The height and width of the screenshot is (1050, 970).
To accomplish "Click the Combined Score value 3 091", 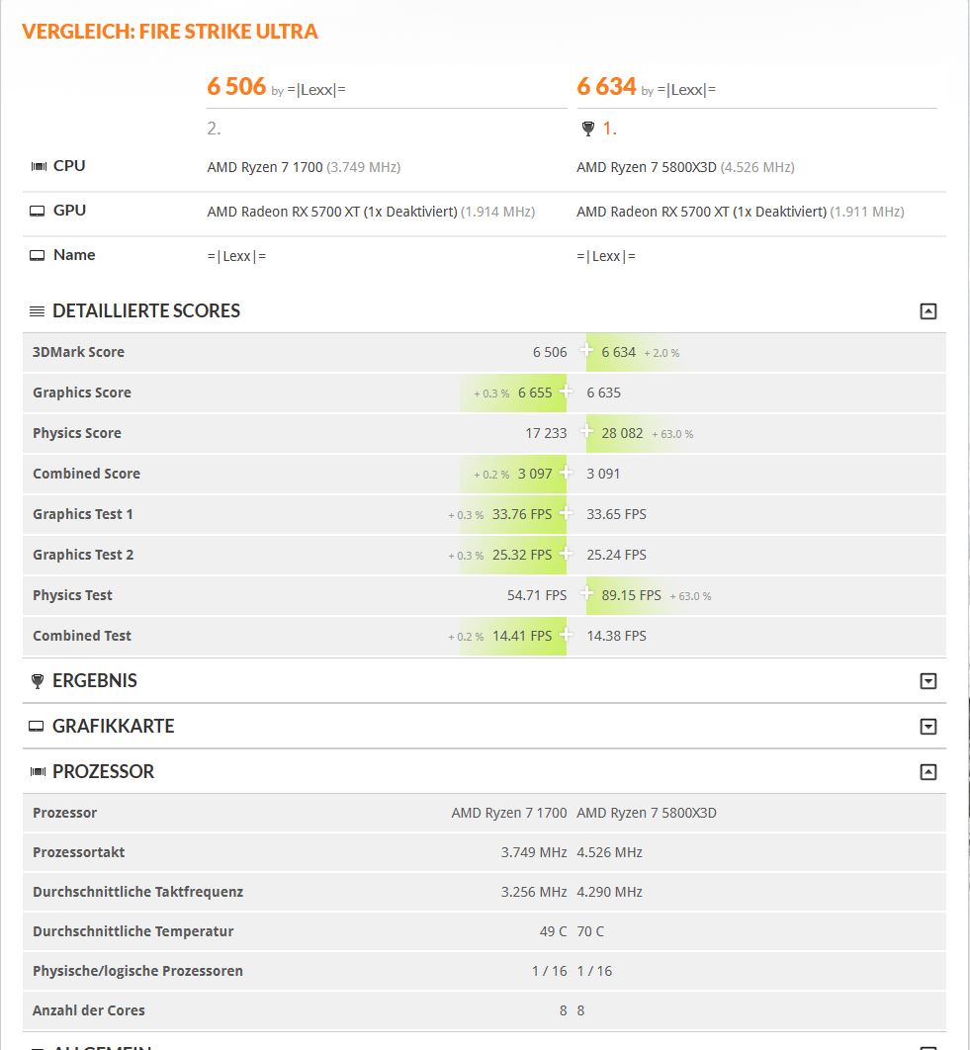I will click(x=603, y=474).
